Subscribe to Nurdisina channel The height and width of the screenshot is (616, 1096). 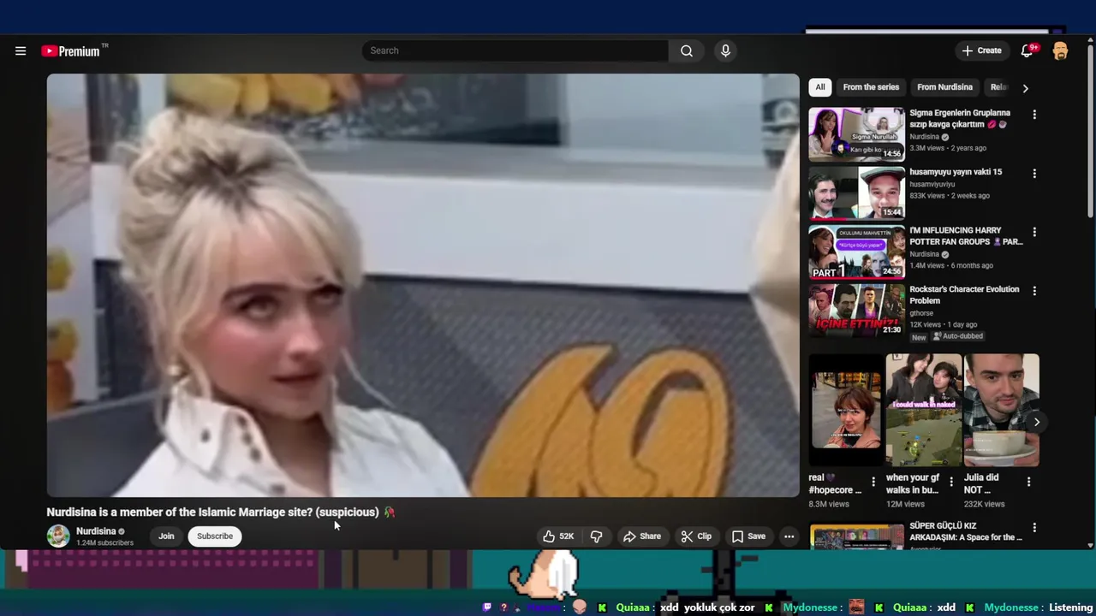(x=215, y=536)
